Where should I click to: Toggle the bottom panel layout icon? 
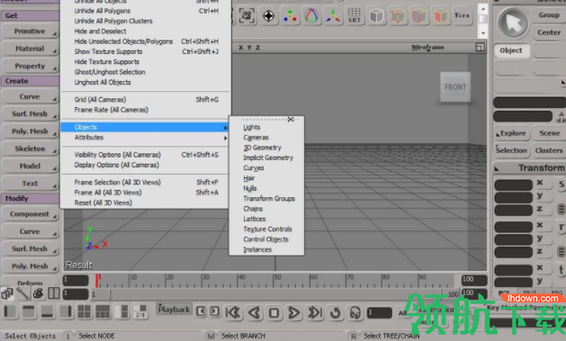point(47,311)
